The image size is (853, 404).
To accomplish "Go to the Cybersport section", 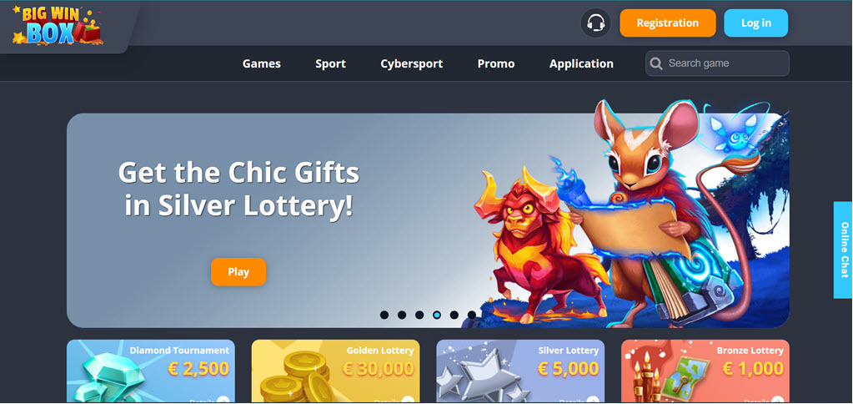I will pyautogui.click(x=412, y=63).
